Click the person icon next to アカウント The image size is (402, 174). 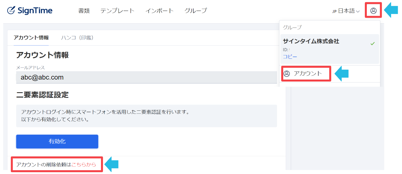pyautogui.click(x=287, y=74)
